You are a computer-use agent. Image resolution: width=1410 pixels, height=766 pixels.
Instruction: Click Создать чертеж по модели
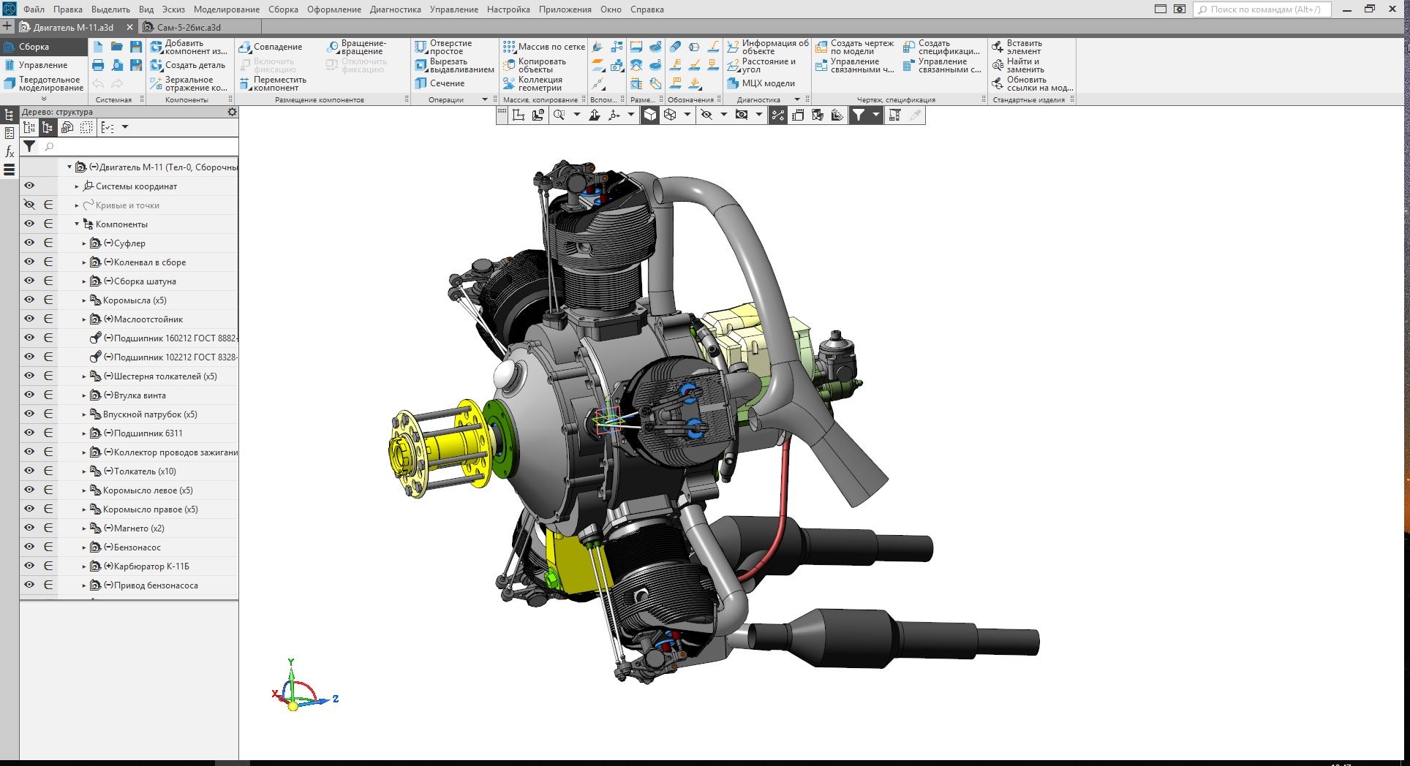click(855, 47)
